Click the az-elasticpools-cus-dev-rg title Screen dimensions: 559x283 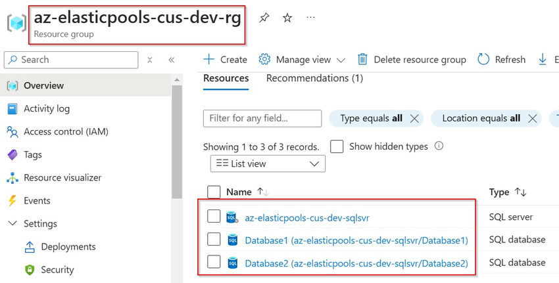pyautogui.click(x=137, y=18)
